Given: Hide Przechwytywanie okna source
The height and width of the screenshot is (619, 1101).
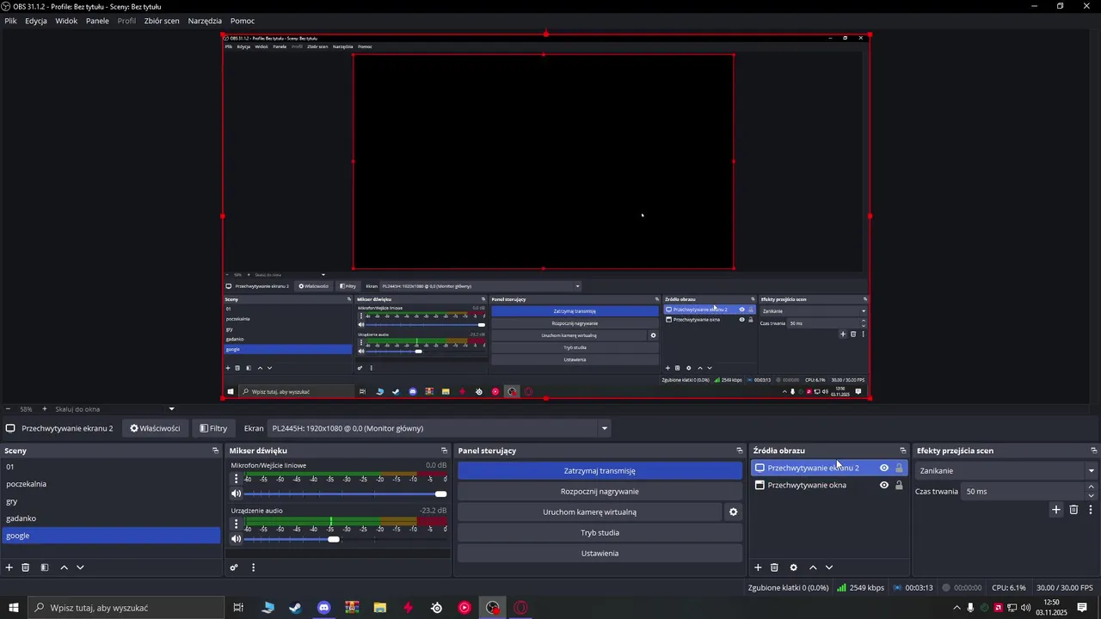Looking at the screenshot, I should [883, 485].
